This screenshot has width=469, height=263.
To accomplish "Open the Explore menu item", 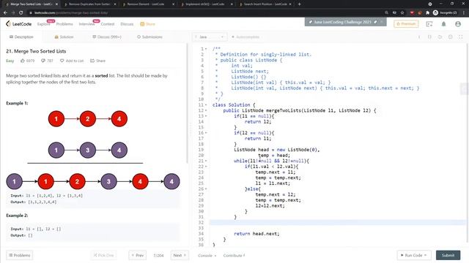I will point(44,24).
